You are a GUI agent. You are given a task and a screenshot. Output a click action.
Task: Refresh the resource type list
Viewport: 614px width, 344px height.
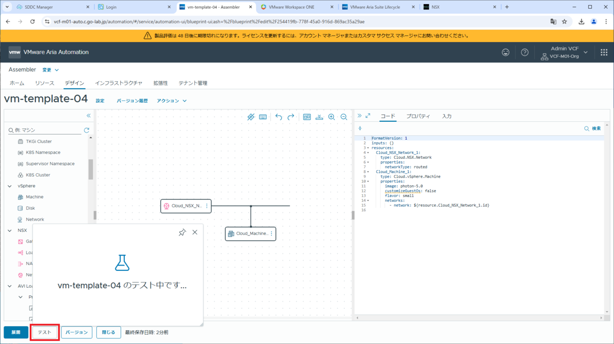(x=86, y=131)
